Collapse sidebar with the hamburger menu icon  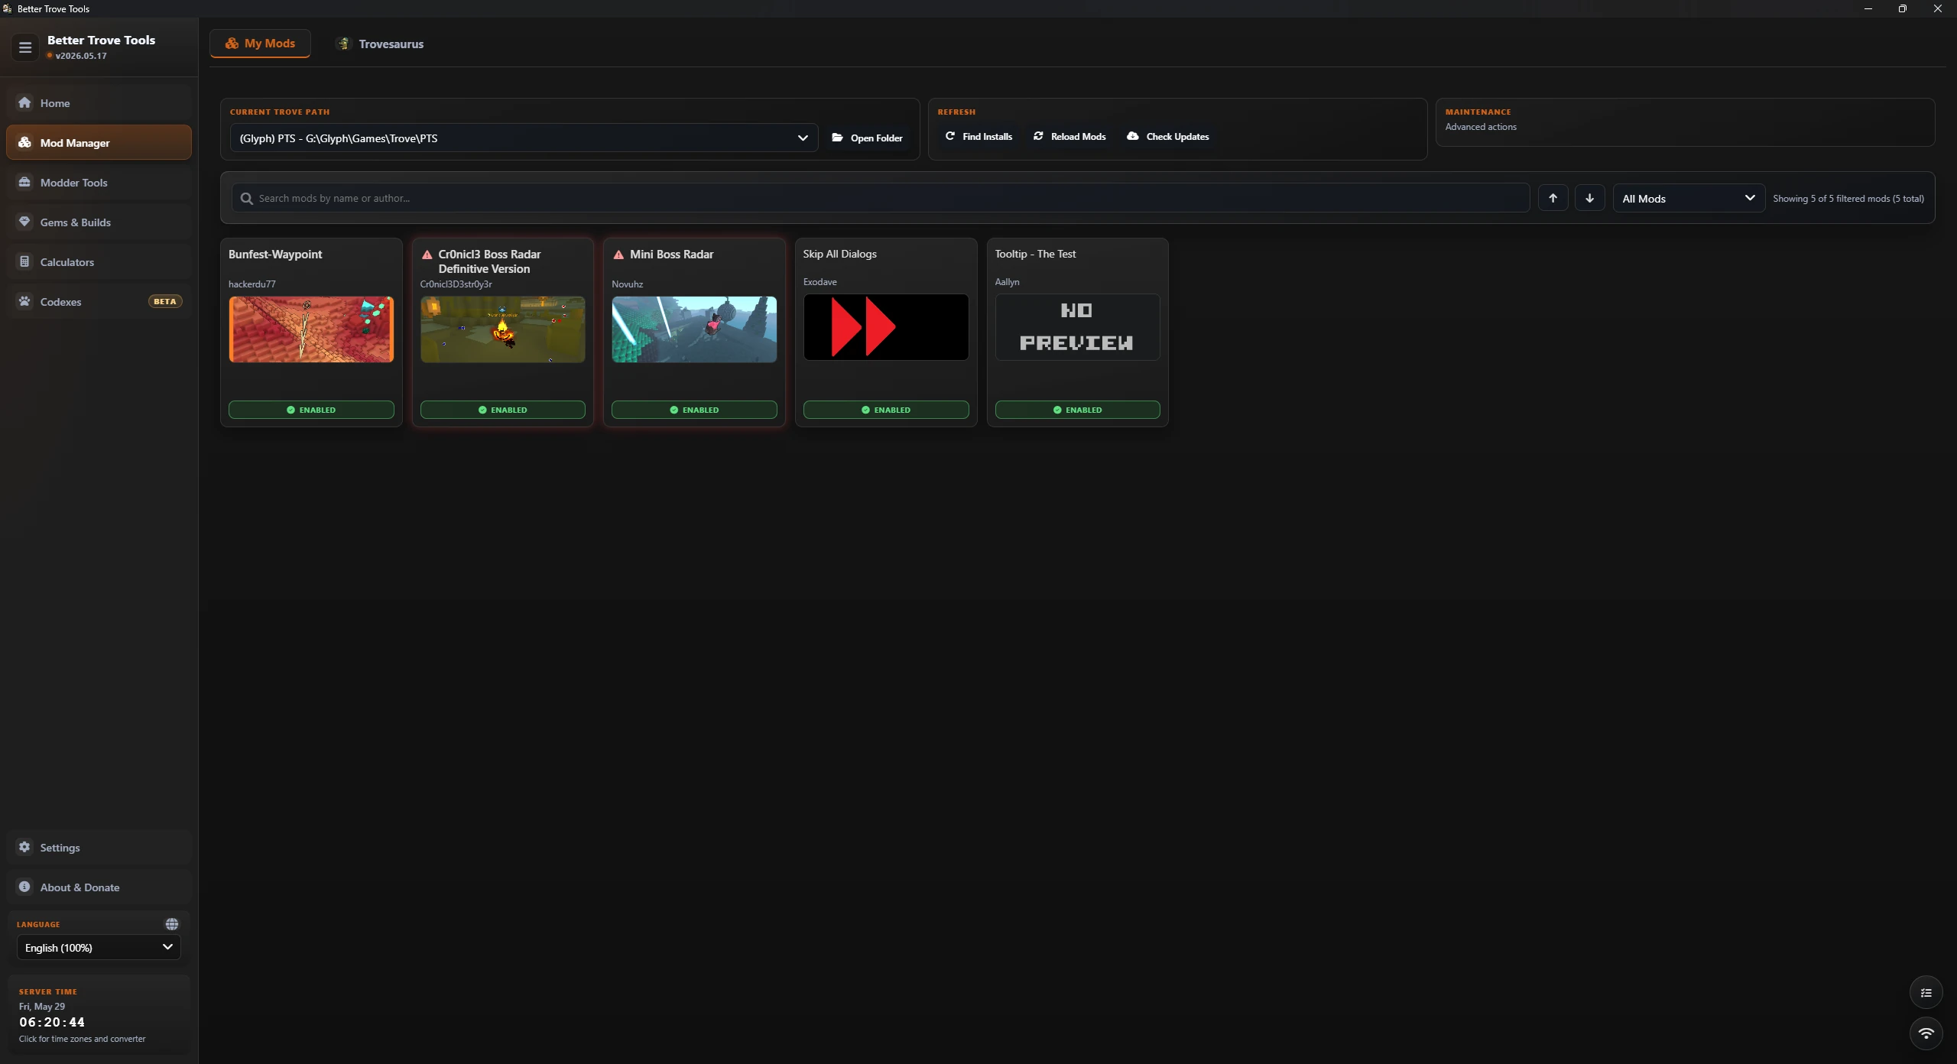[25, 47]
